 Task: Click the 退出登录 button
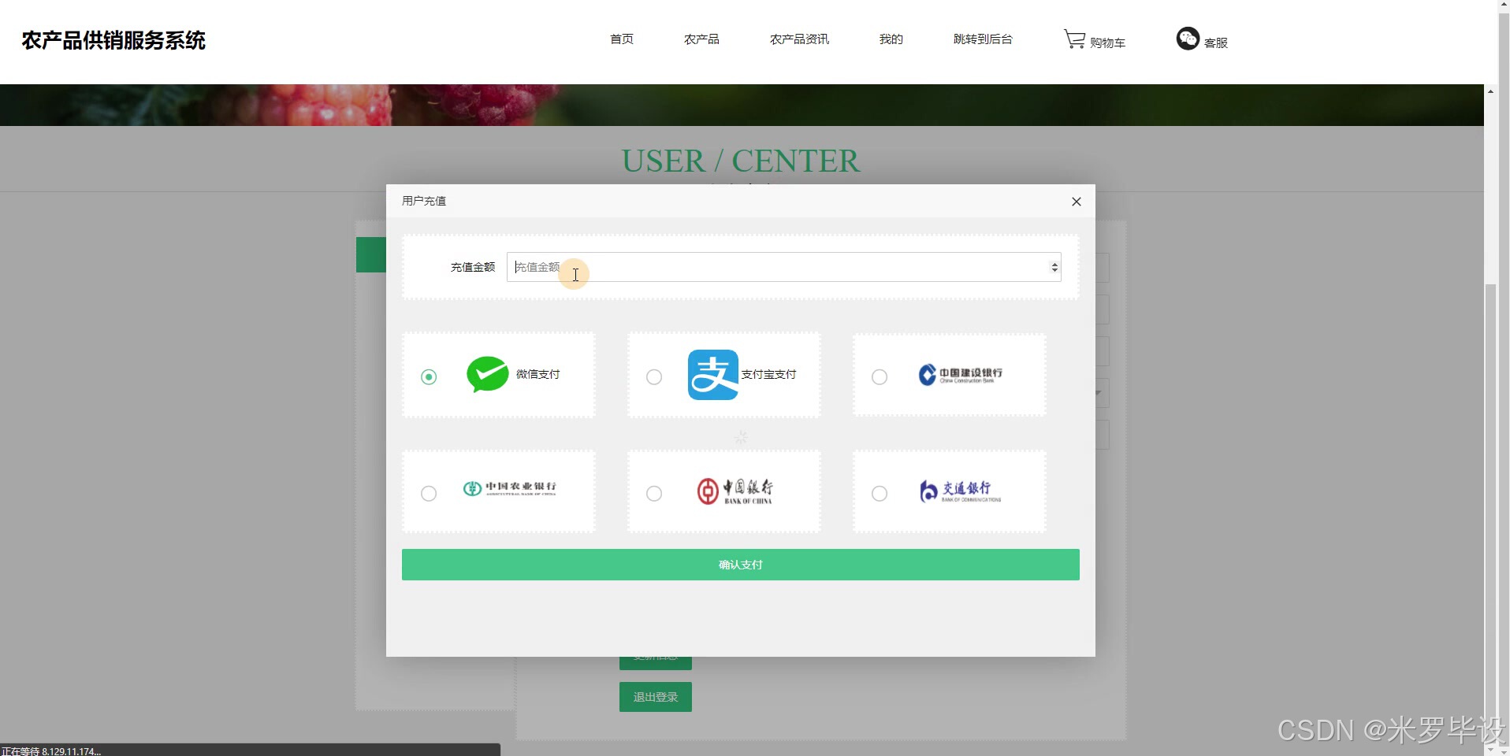tap(656, 697)
